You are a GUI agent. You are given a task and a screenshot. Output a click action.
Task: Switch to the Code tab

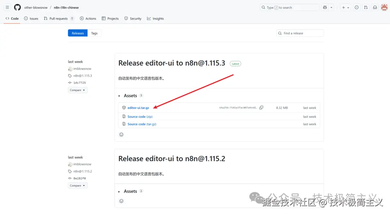tap(12, 19)
